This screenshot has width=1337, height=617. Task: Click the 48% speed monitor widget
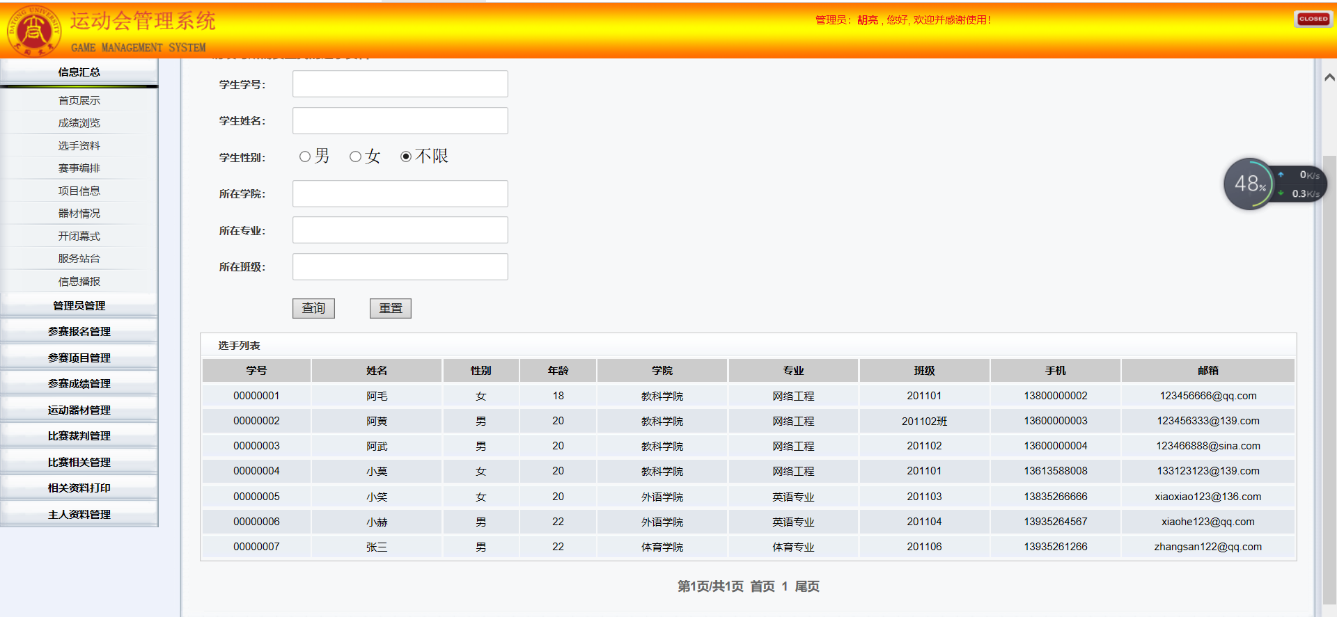click(1249, 184)
